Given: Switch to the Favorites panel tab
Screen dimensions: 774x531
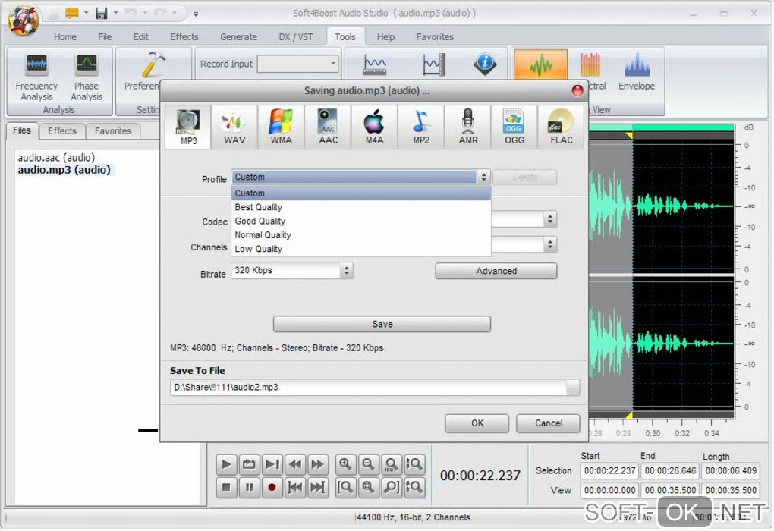Looking at the screenshot, I should (113, 131).
